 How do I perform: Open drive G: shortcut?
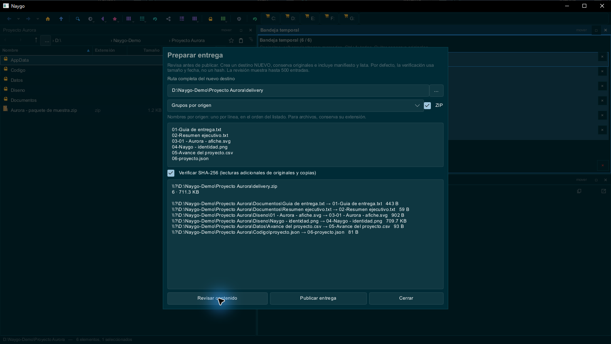[x=349, y=18]
